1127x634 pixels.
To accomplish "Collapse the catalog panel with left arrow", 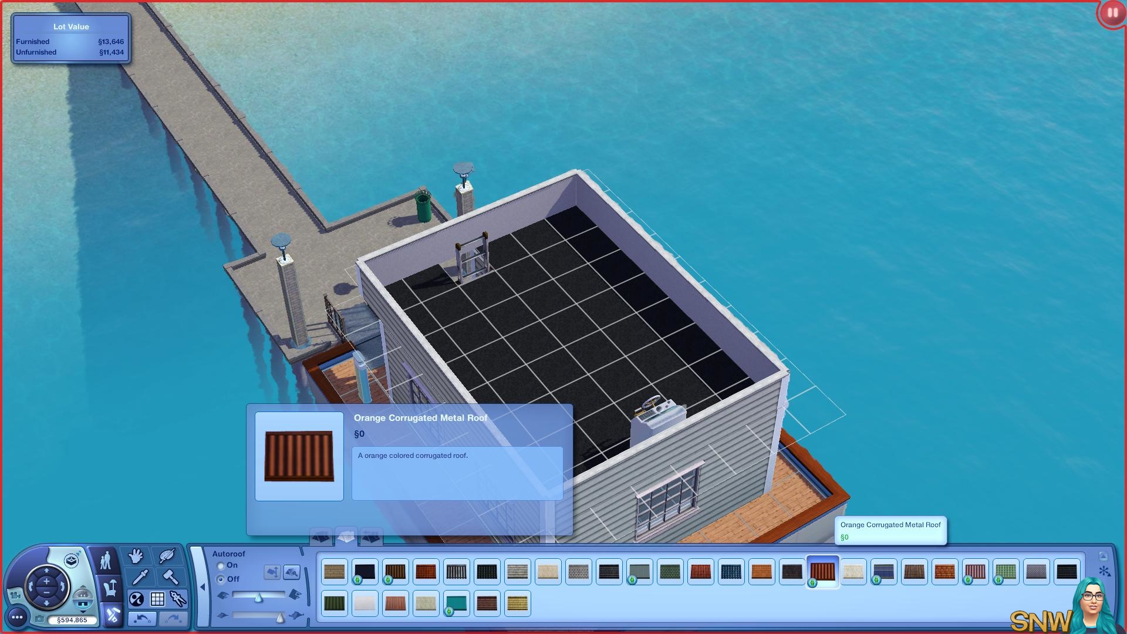I will pos(203,587).
